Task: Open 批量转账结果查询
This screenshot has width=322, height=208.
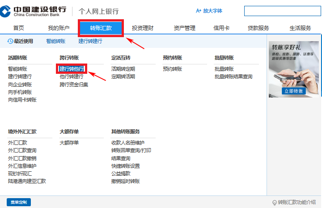Action: pos(233,76)
